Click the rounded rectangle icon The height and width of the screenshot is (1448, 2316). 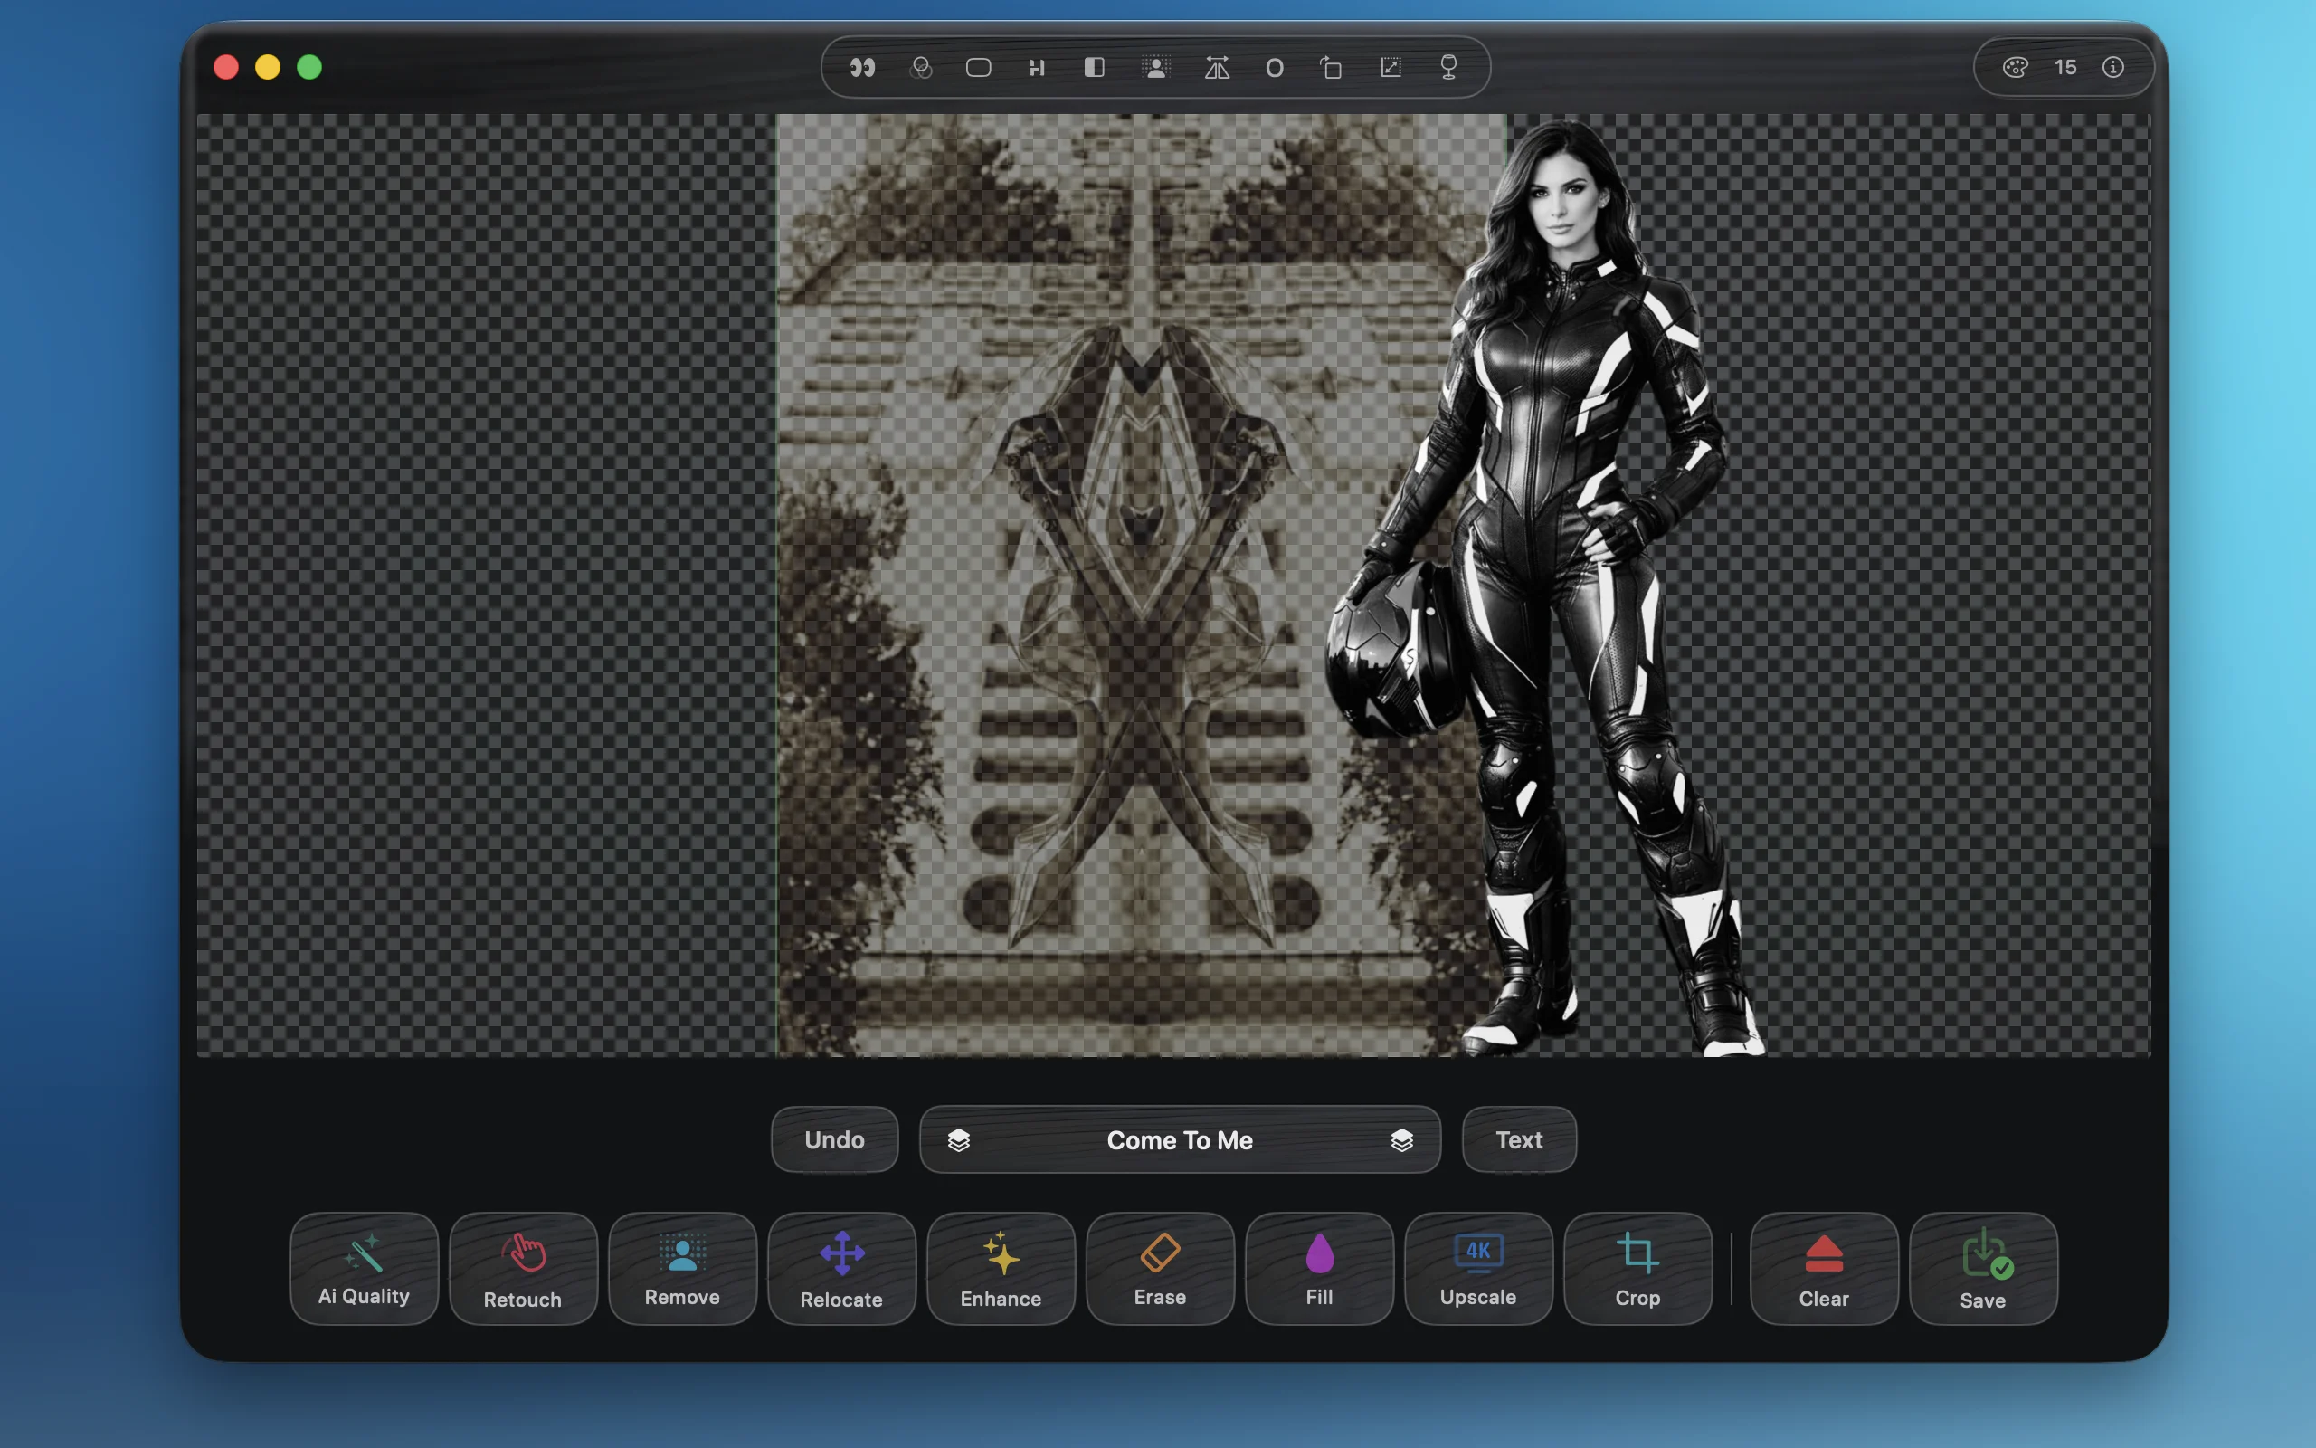coord(978,67)
